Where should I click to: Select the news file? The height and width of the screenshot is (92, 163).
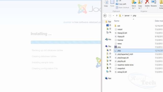[x=119, y=44]
